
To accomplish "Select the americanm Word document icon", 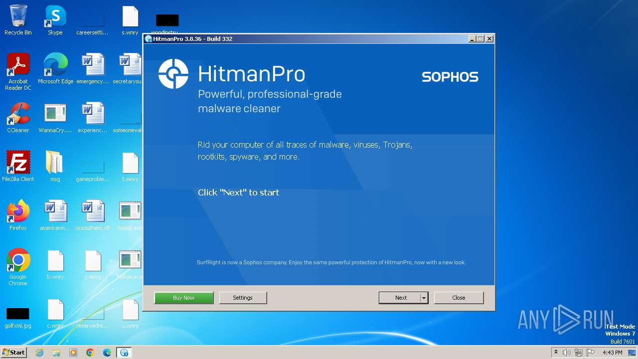I will click(x=55, y=215).
